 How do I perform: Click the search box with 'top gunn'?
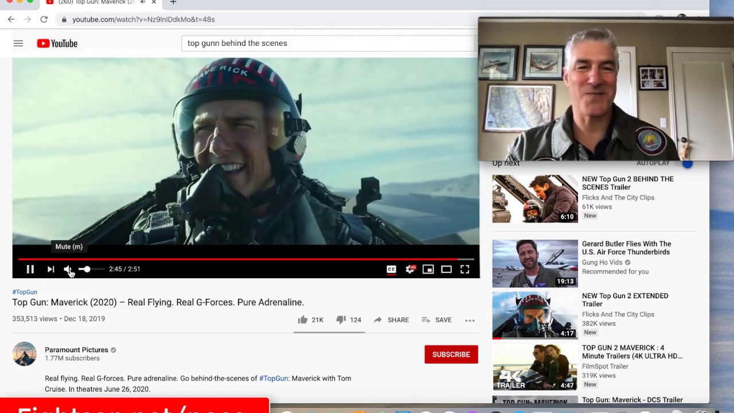[328, 43]
